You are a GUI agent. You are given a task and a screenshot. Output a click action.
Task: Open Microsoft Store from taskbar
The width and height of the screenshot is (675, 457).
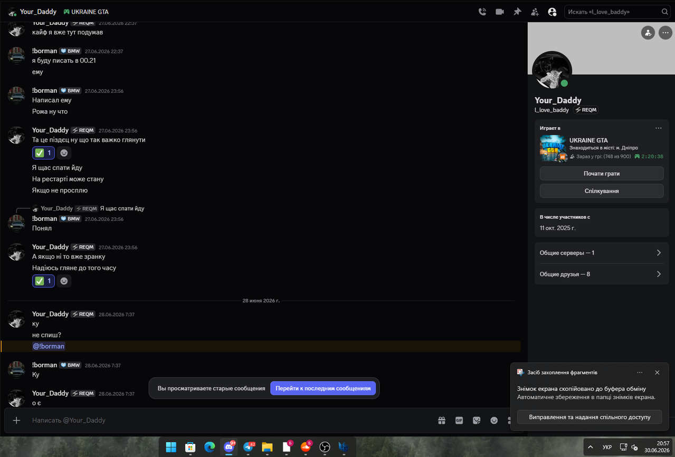tap(191, 447)
